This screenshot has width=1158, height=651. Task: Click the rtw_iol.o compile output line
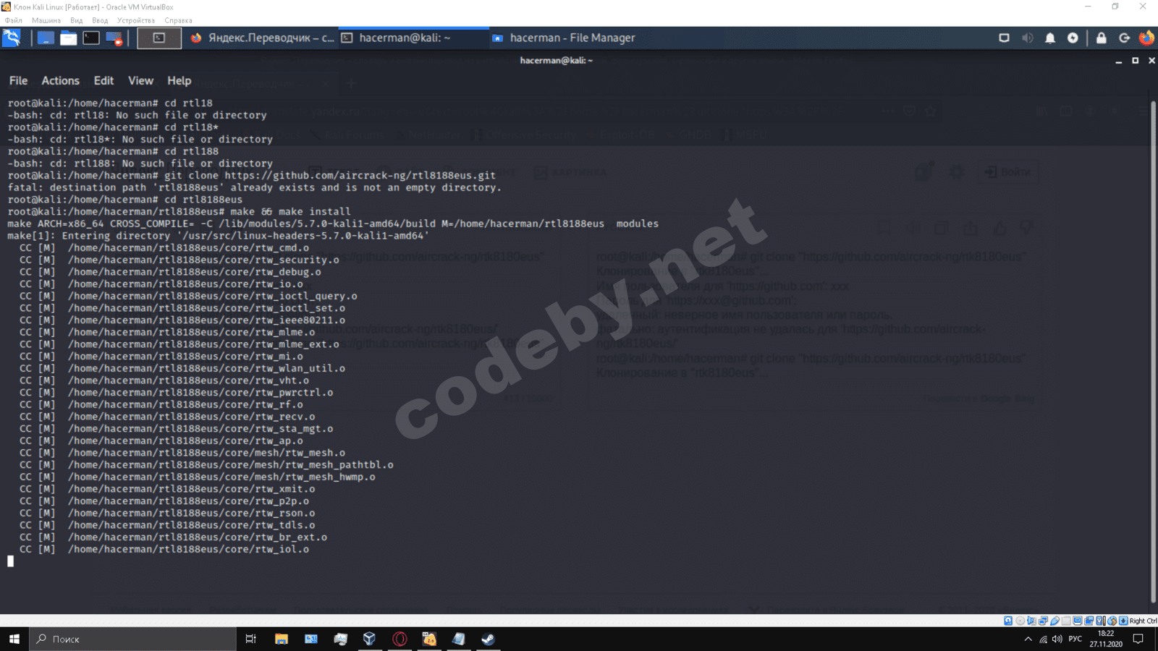click(164, 549)
